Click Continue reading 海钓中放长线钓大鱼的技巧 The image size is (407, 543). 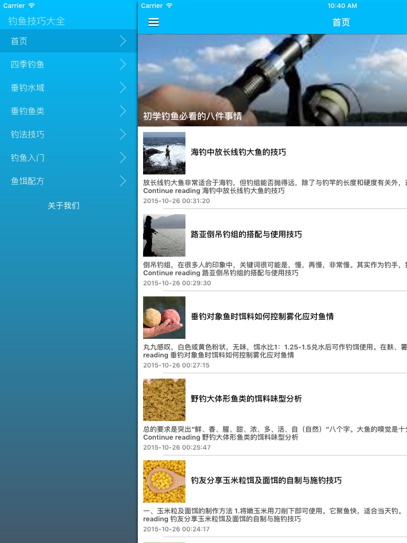(x=214, y=191)
